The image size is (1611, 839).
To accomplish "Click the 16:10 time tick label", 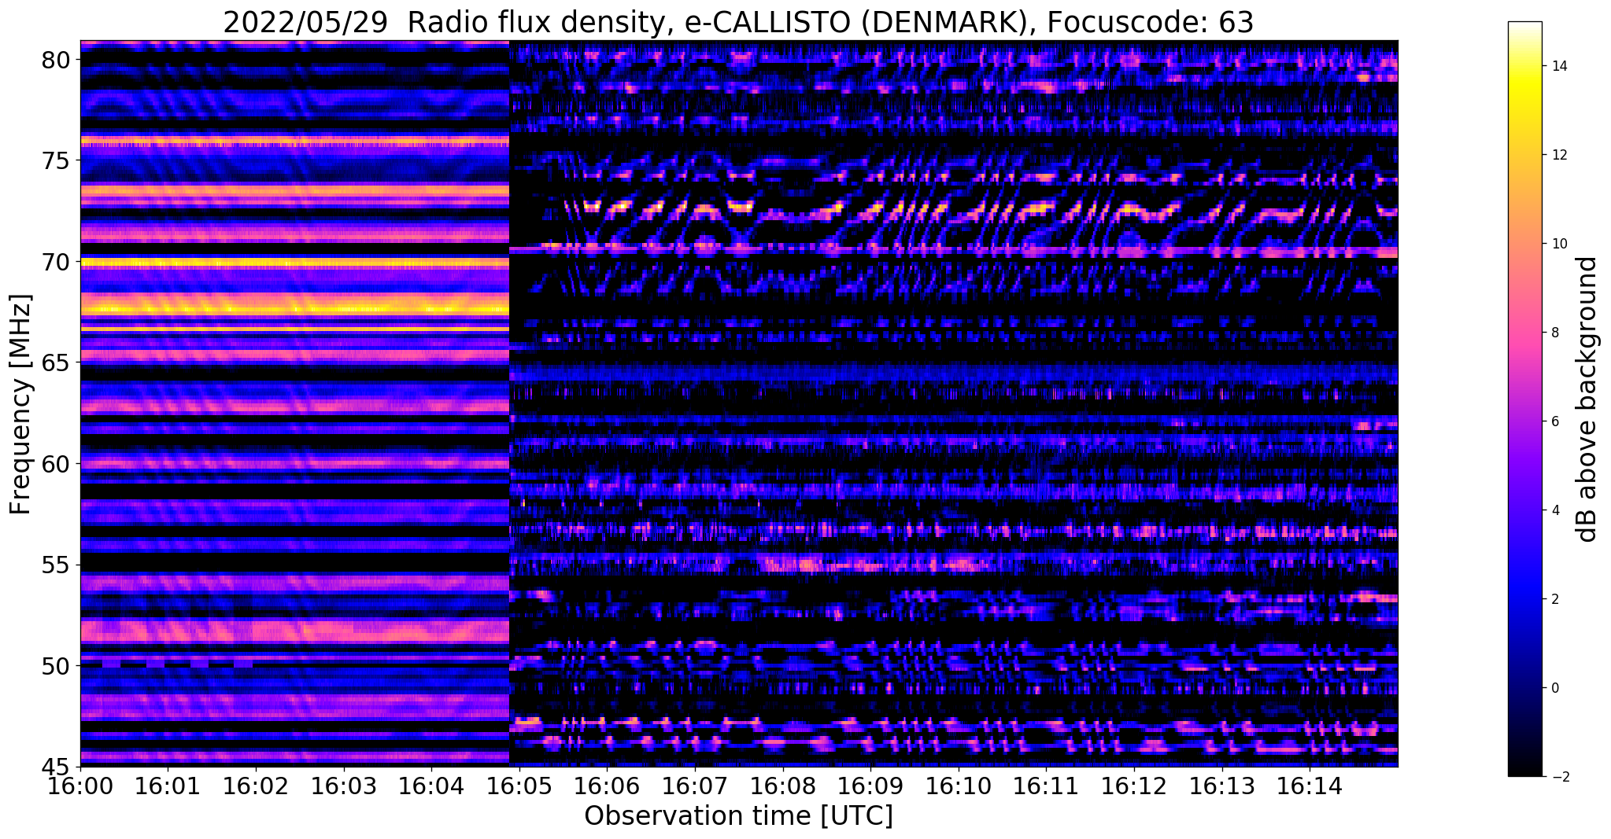I will (x=958, y=785).
